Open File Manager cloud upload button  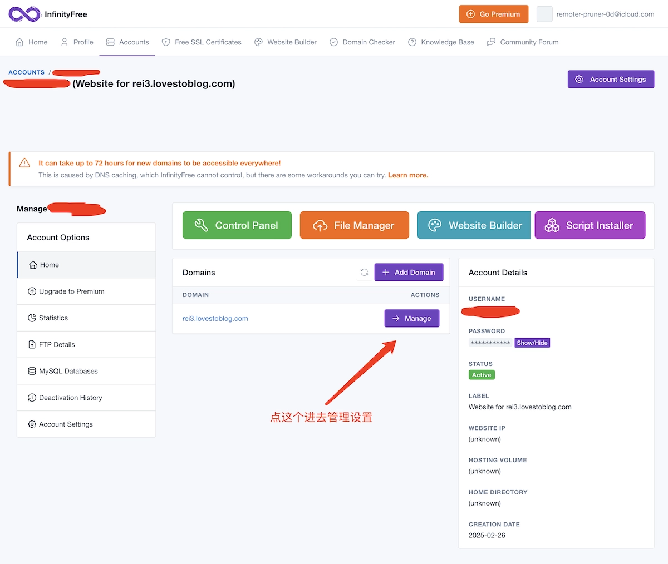354,225
